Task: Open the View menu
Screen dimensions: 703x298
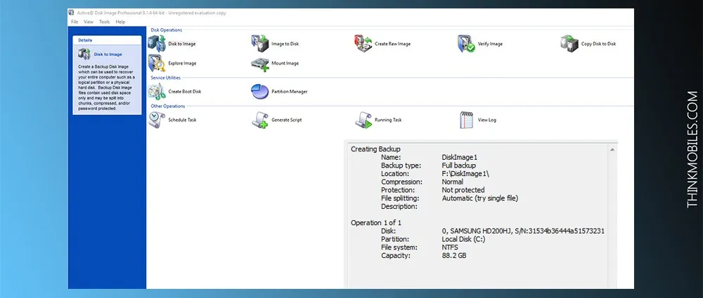Action: coord(89,22)
